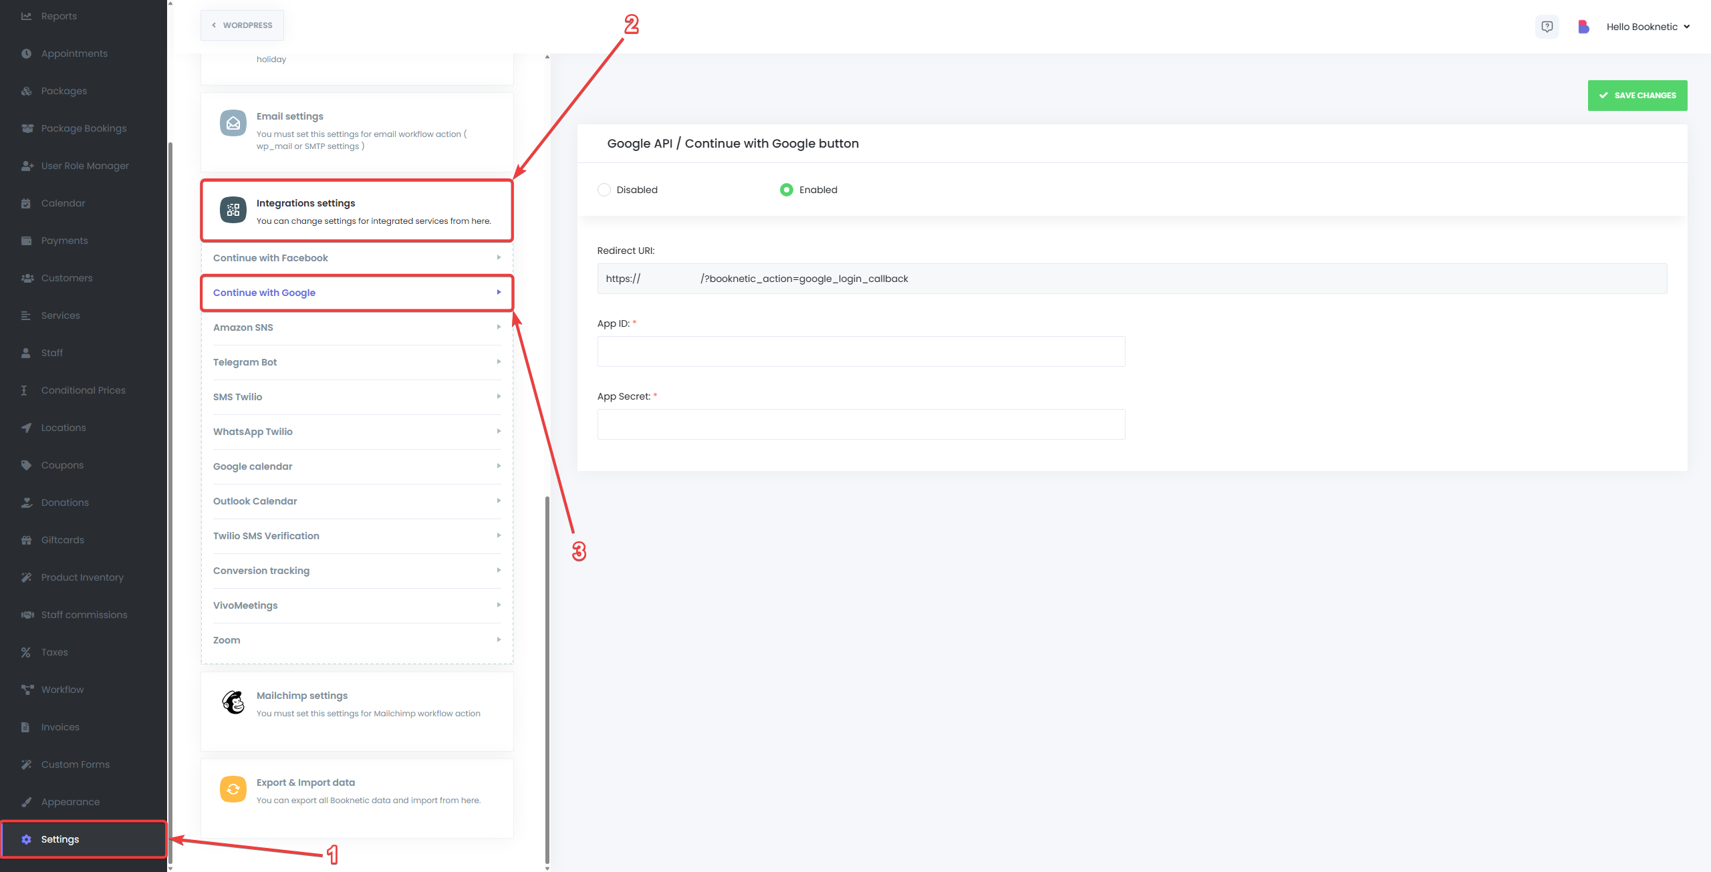
Task: Open Zoom integration settings
Action: 357,640
